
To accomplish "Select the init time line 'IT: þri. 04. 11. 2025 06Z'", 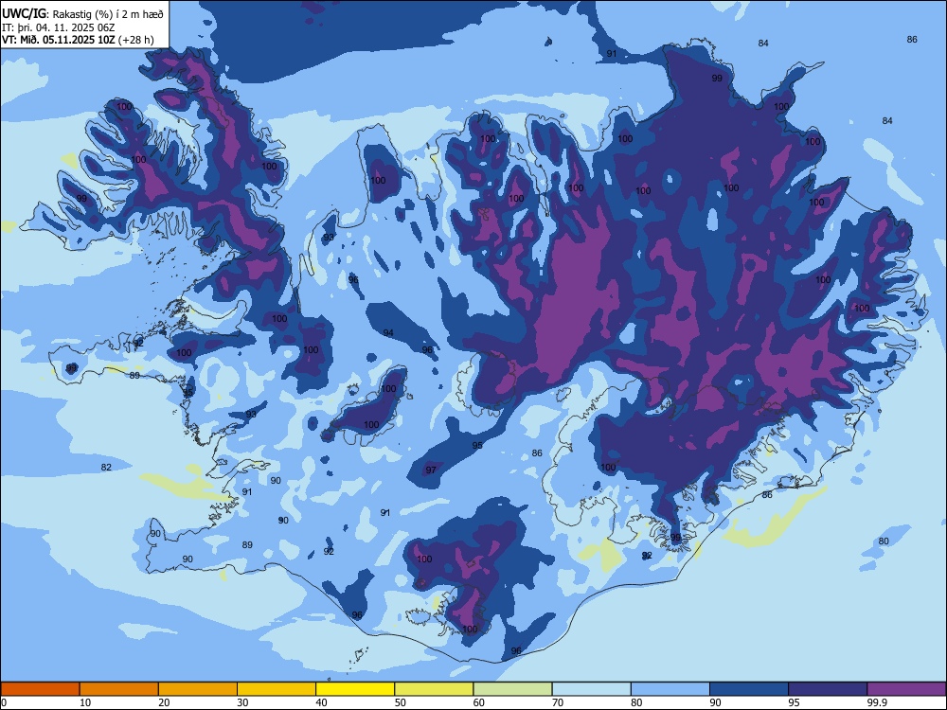I will 59,27.
